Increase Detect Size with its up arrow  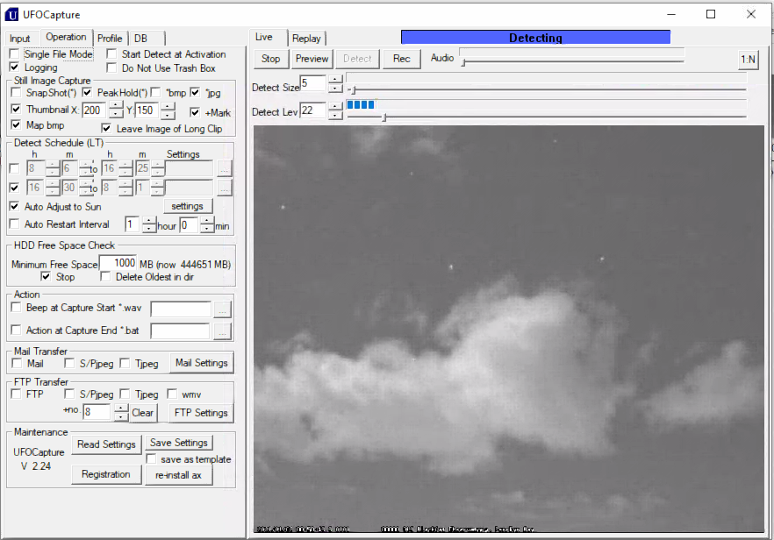tap(334, 79)
